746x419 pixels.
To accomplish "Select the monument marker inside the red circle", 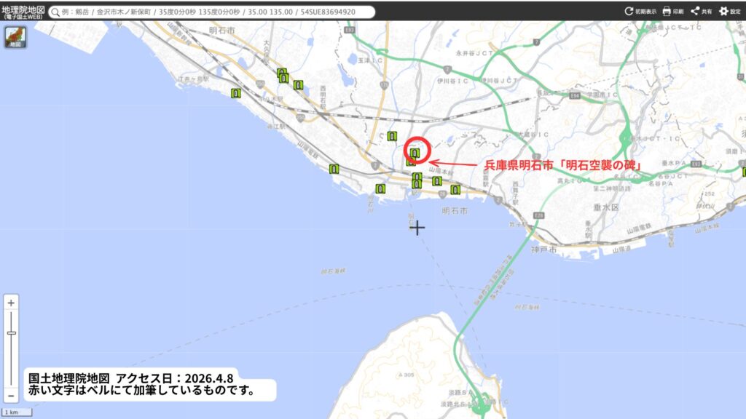I will tap(414, 153).
